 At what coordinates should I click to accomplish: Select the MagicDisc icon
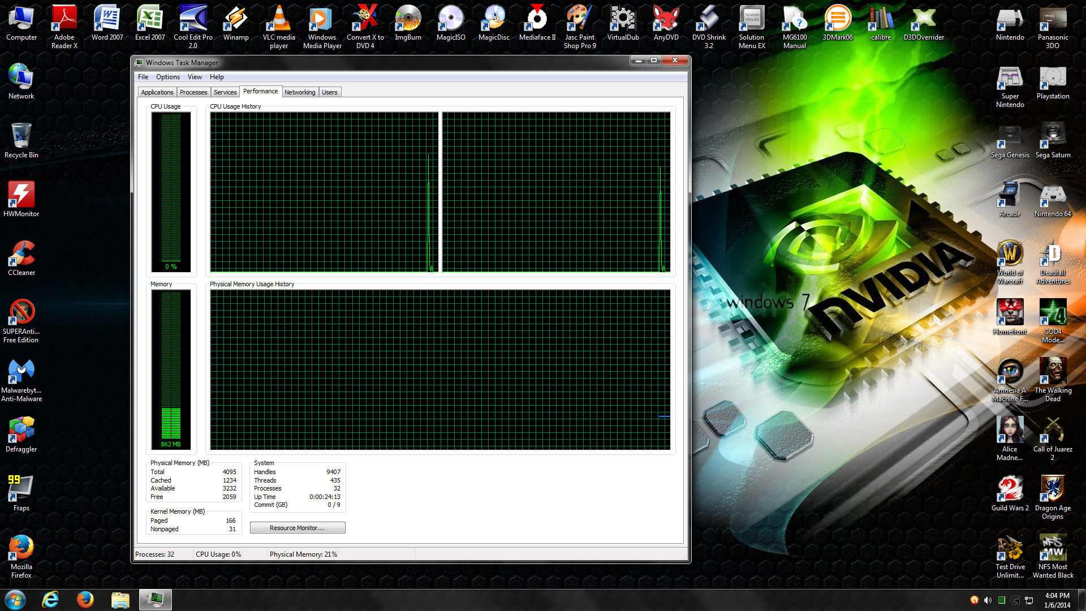(494, 24)
